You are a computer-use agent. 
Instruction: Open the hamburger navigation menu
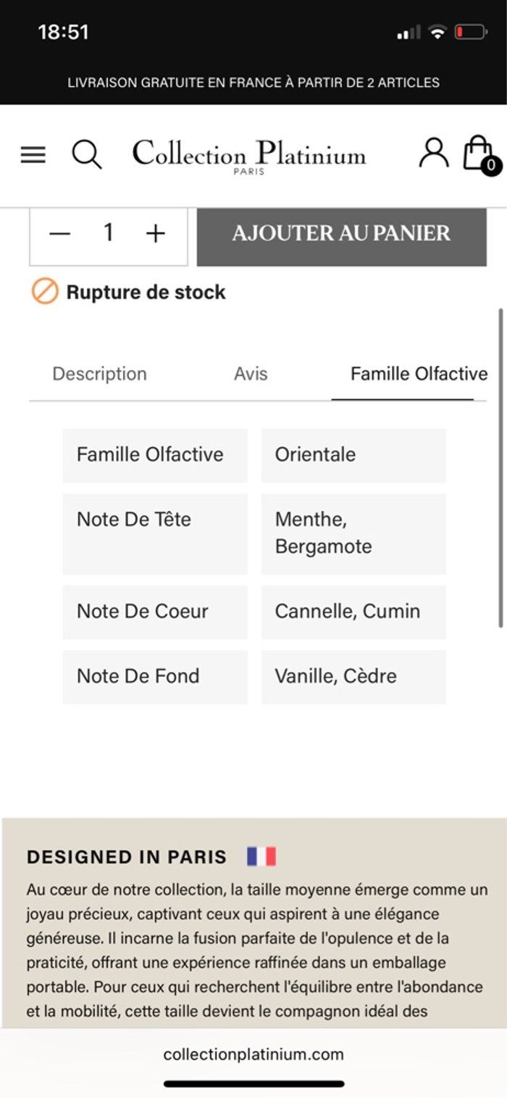click(x=33, y=154)
